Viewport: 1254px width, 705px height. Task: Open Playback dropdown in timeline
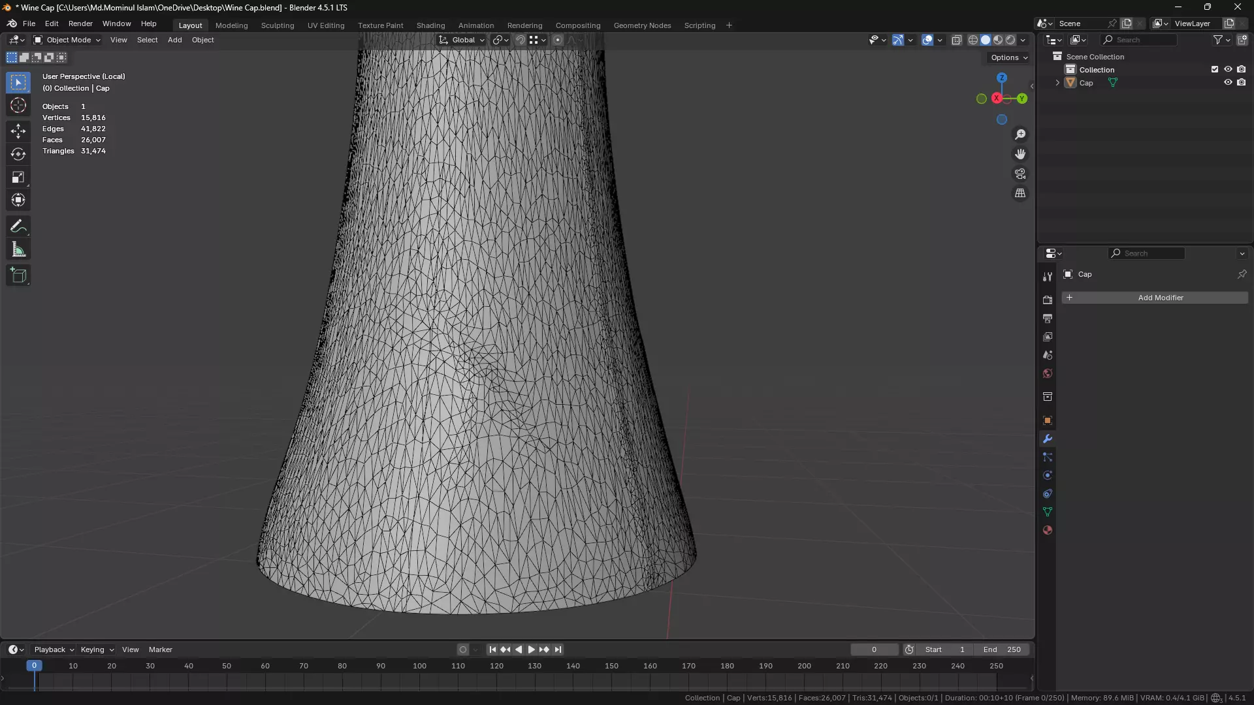pyautogui.click(x=54, y=650)
